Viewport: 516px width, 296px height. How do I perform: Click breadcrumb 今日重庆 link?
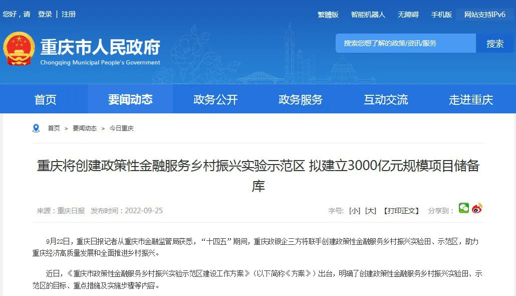121,128
